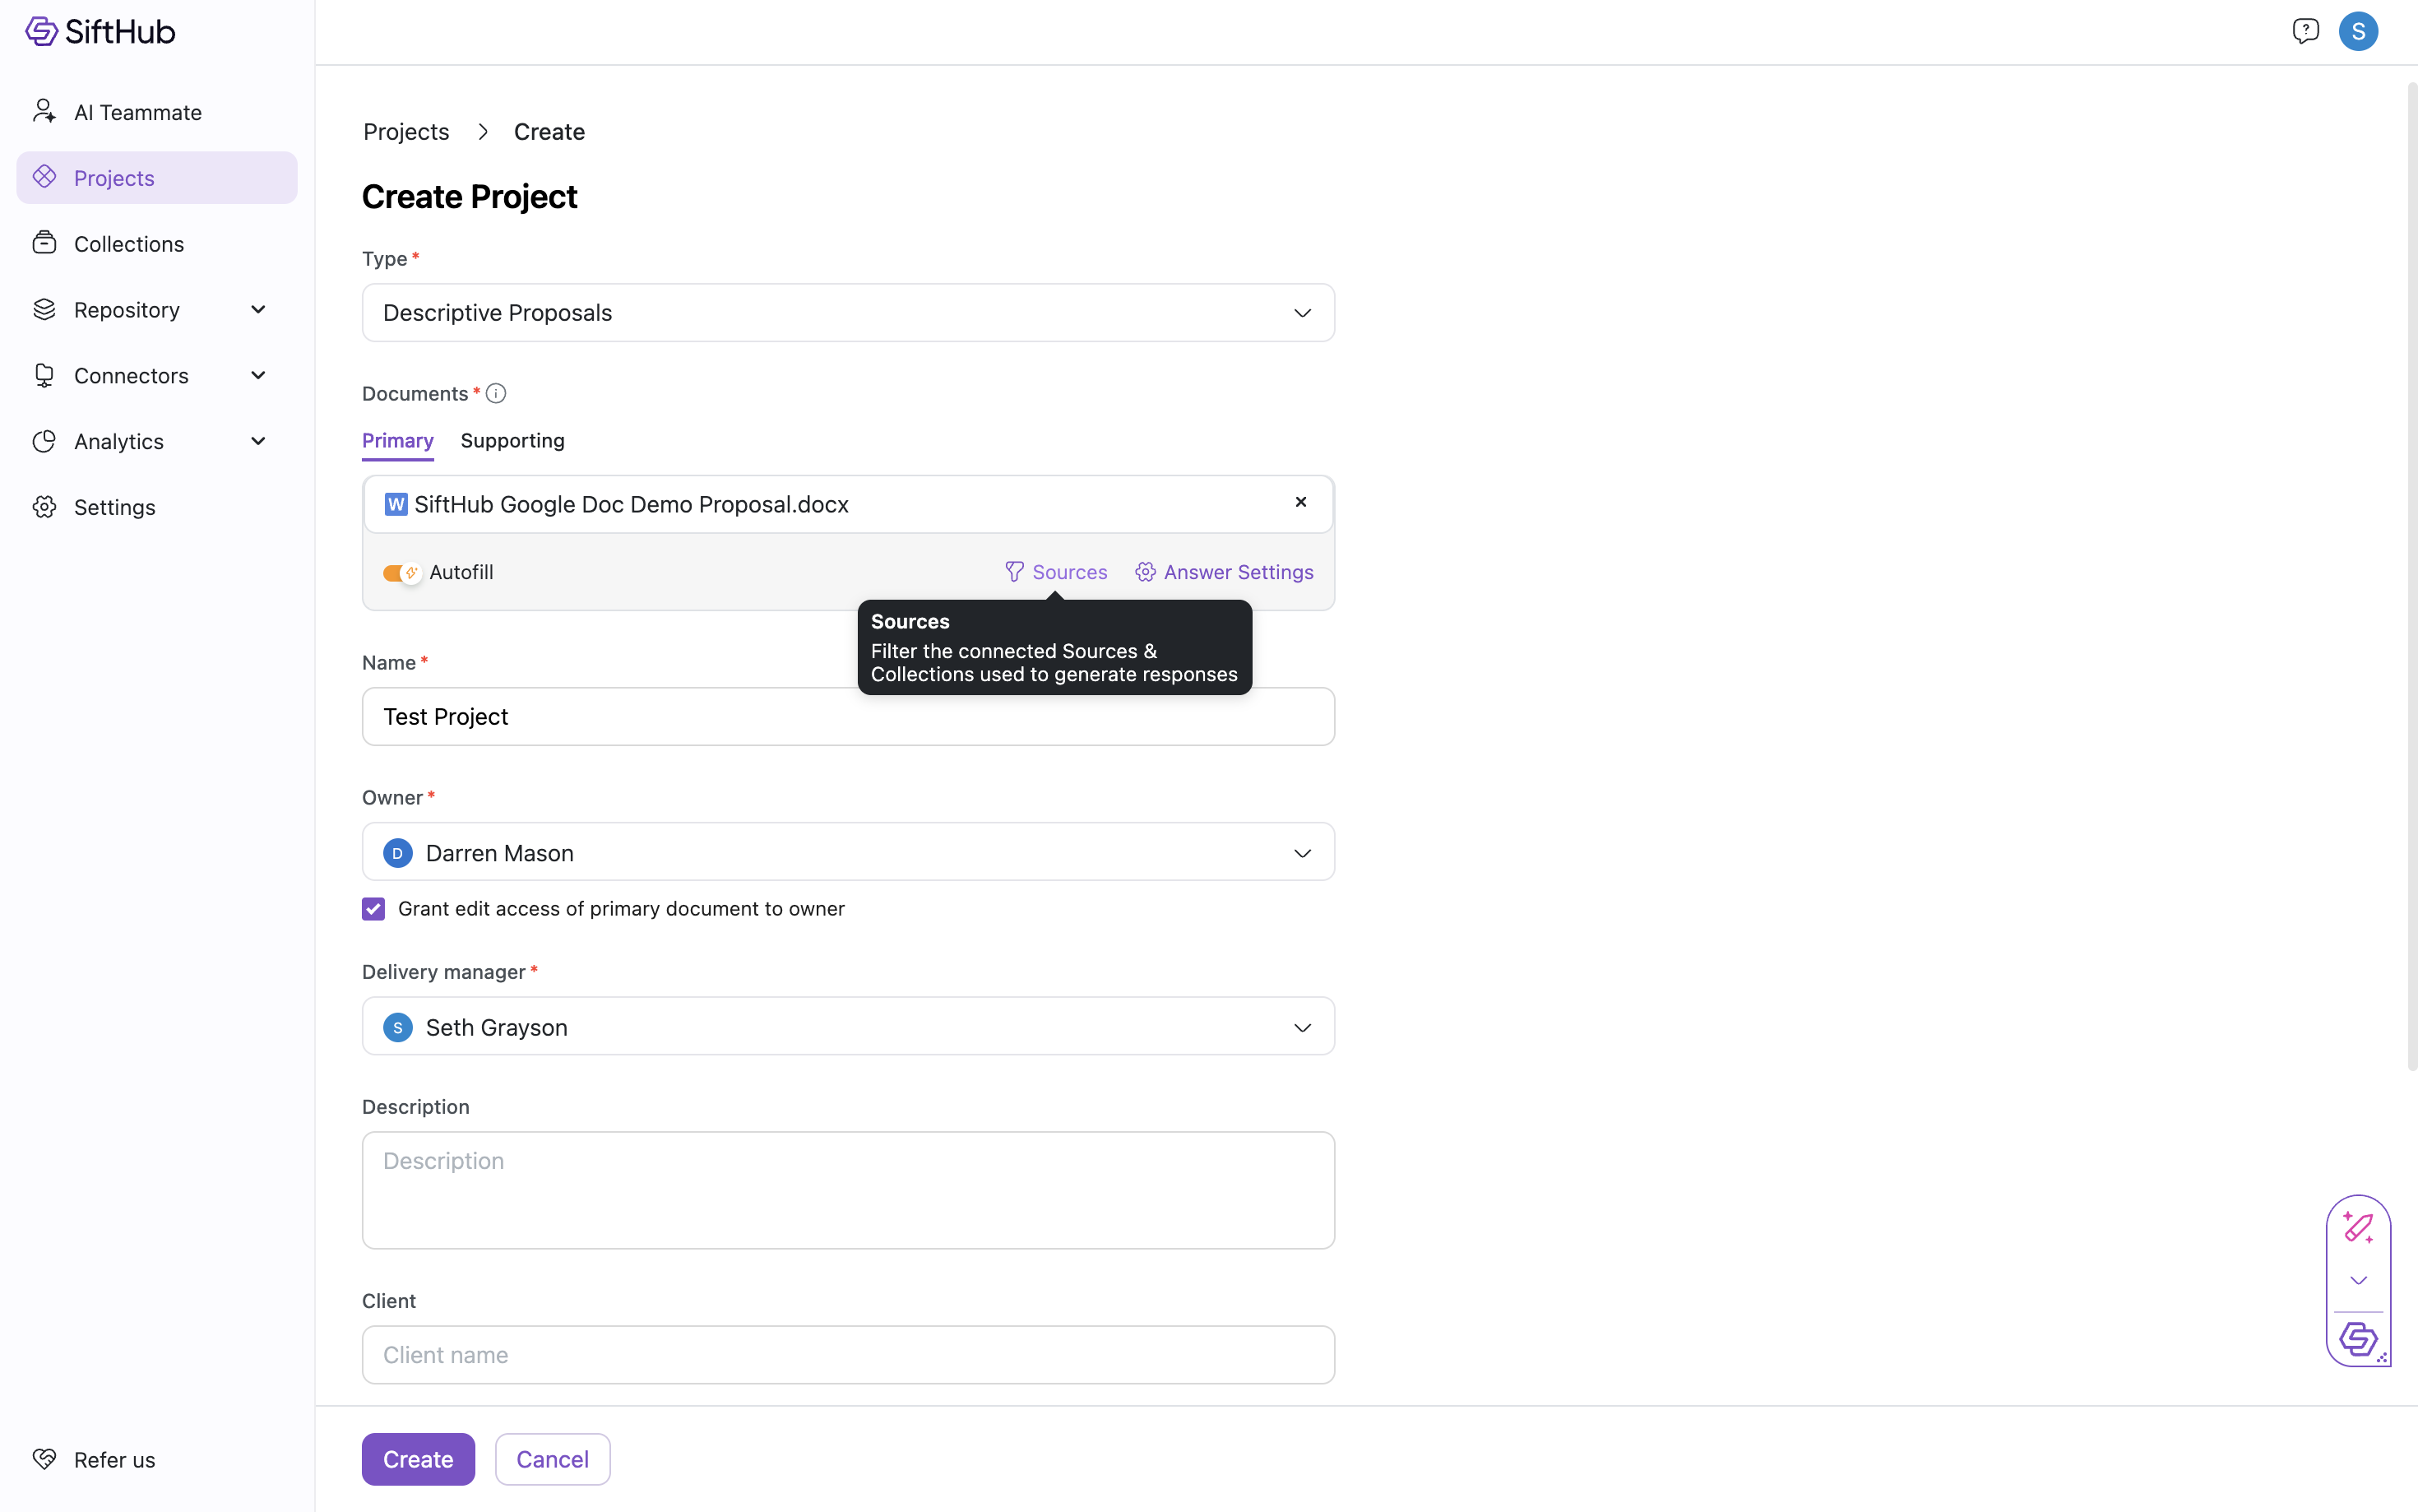Screen dimensions: 2418x1512
Task: Collapse the floating assistant panel chevron
Action: click(x=2358, y=1281)
